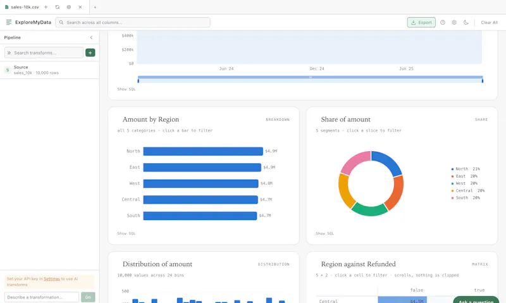Click the right handle of the date range slider
The width and height of the screenshot is (506, 303).
point(483,81)
